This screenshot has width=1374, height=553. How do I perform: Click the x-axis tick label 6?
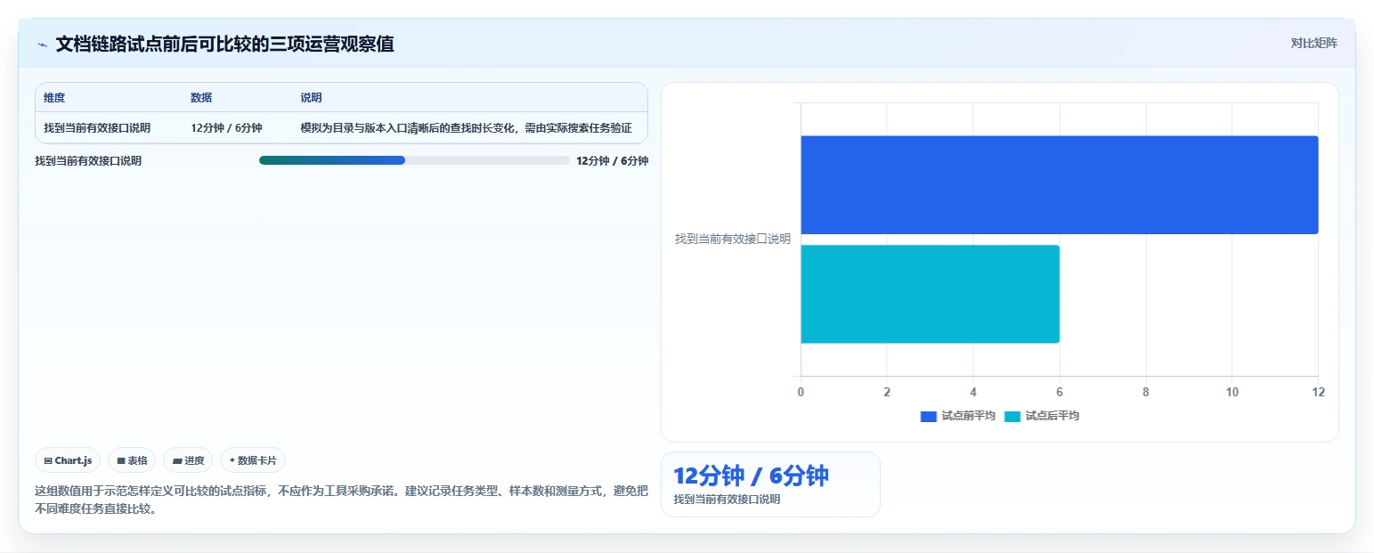1060,392
